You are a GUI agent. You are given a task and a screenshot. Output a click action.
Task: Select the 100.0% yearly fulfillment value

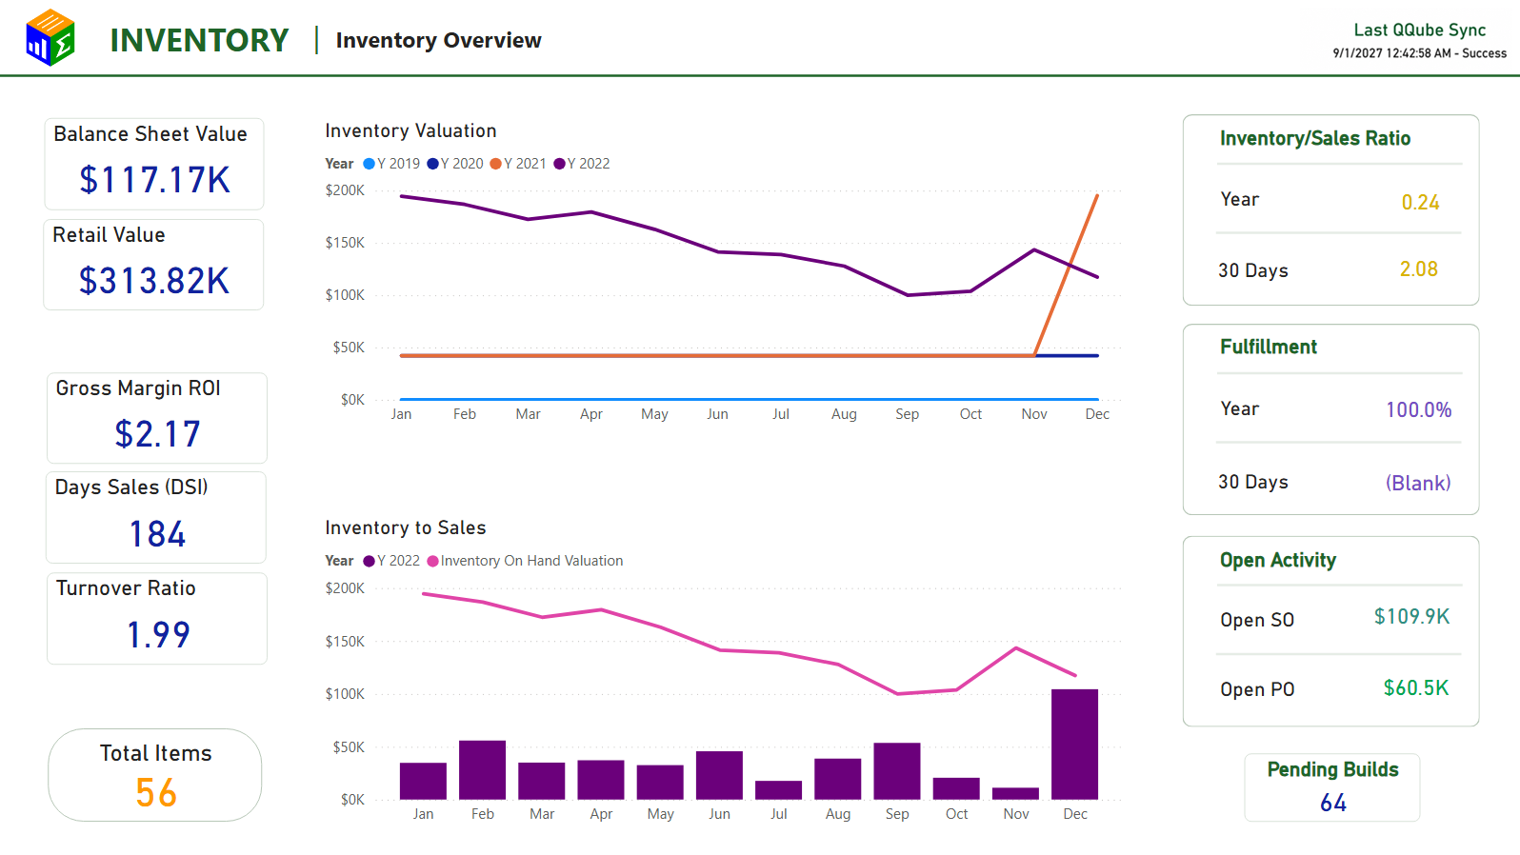(x=1418, y=409)
